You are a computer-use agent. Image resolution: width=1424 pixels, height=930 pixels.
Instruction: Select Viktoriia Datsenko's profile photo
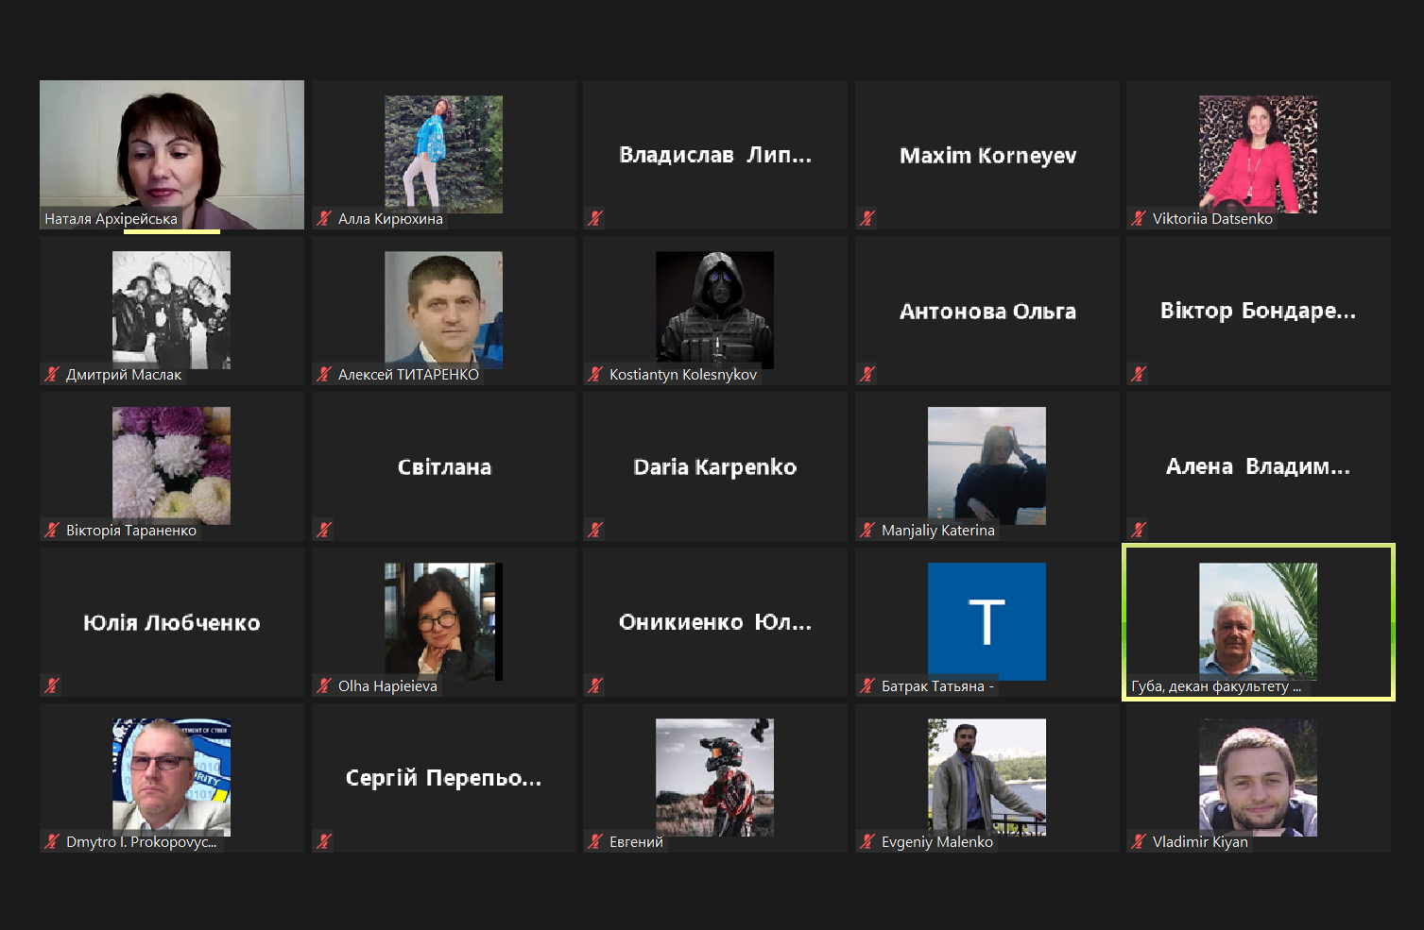tap(1258, 154)
